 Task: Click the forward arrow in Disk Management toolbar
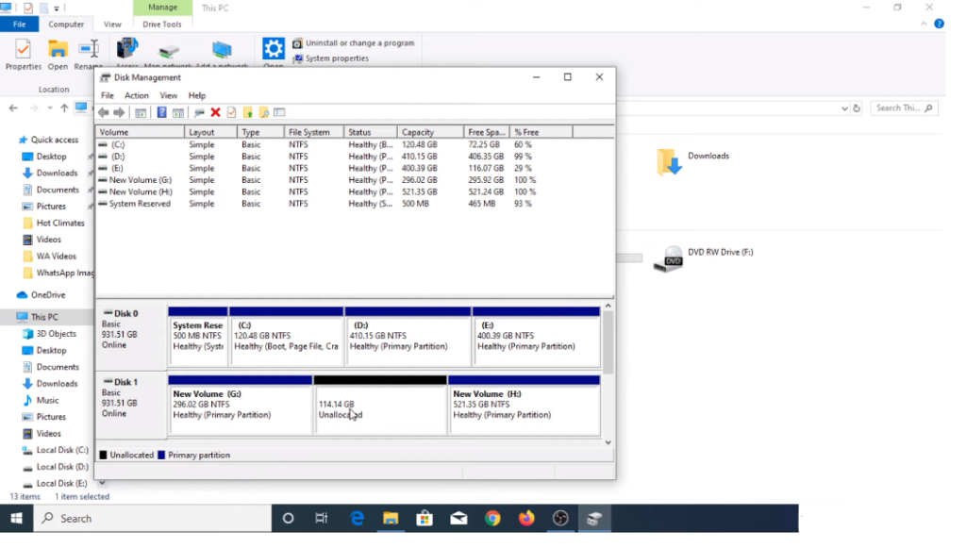119,112
